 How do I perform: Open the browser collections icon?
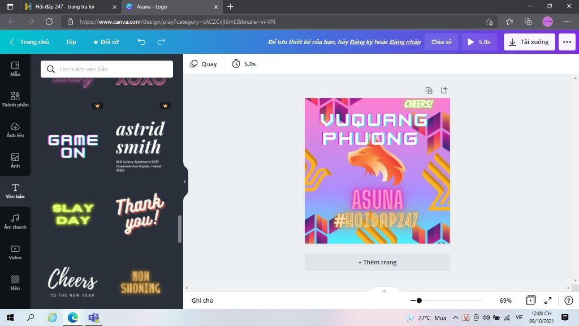point(528,22)
